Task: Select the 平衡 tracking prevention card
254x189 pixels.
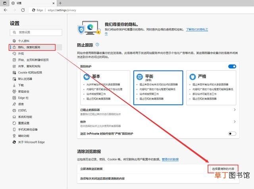Action: [x=158, y=88]
